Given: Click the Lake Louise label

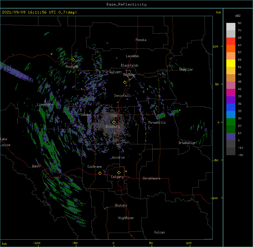Looking at the screenshot, I should point(5,142).
